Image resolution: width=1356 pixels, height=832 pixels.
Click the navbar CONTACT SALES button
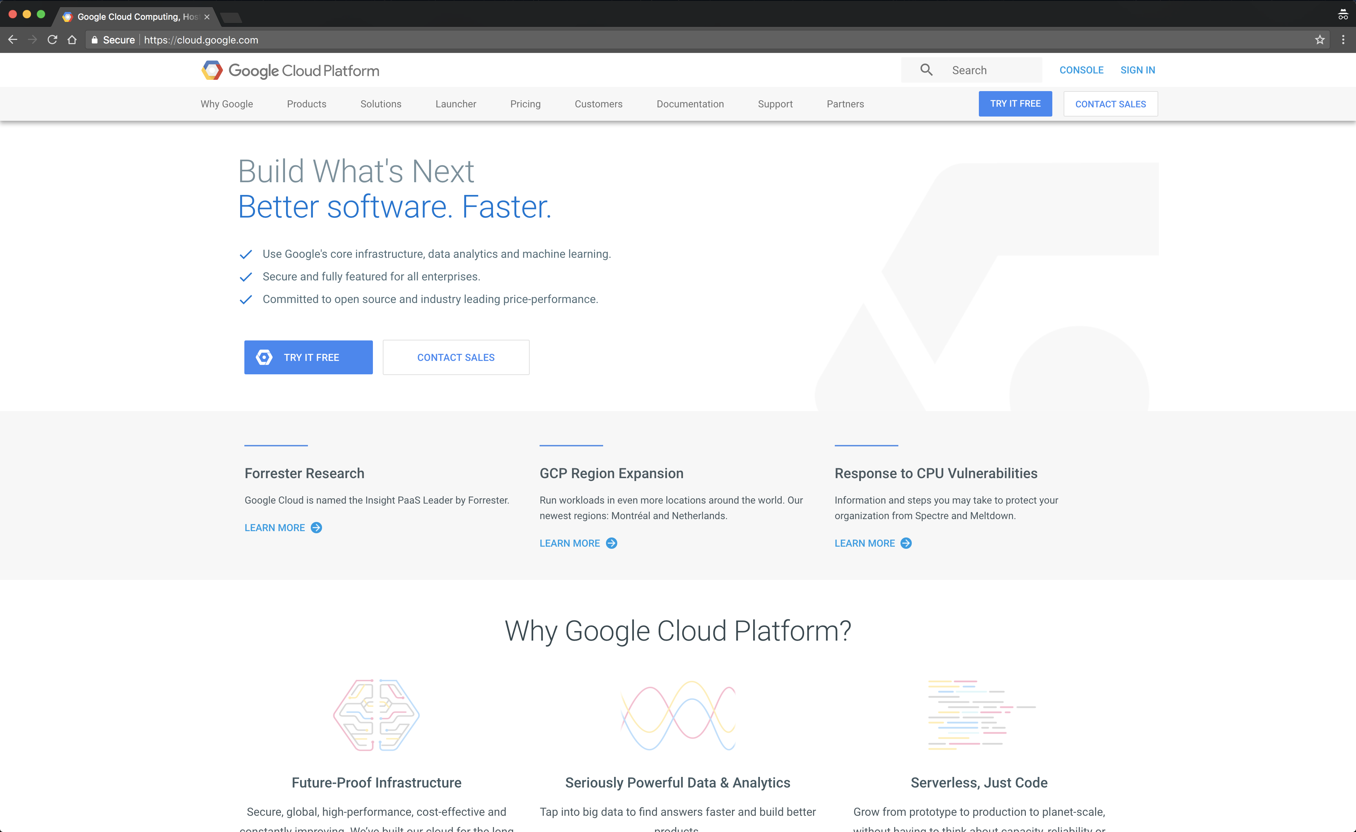[1111, 104]
